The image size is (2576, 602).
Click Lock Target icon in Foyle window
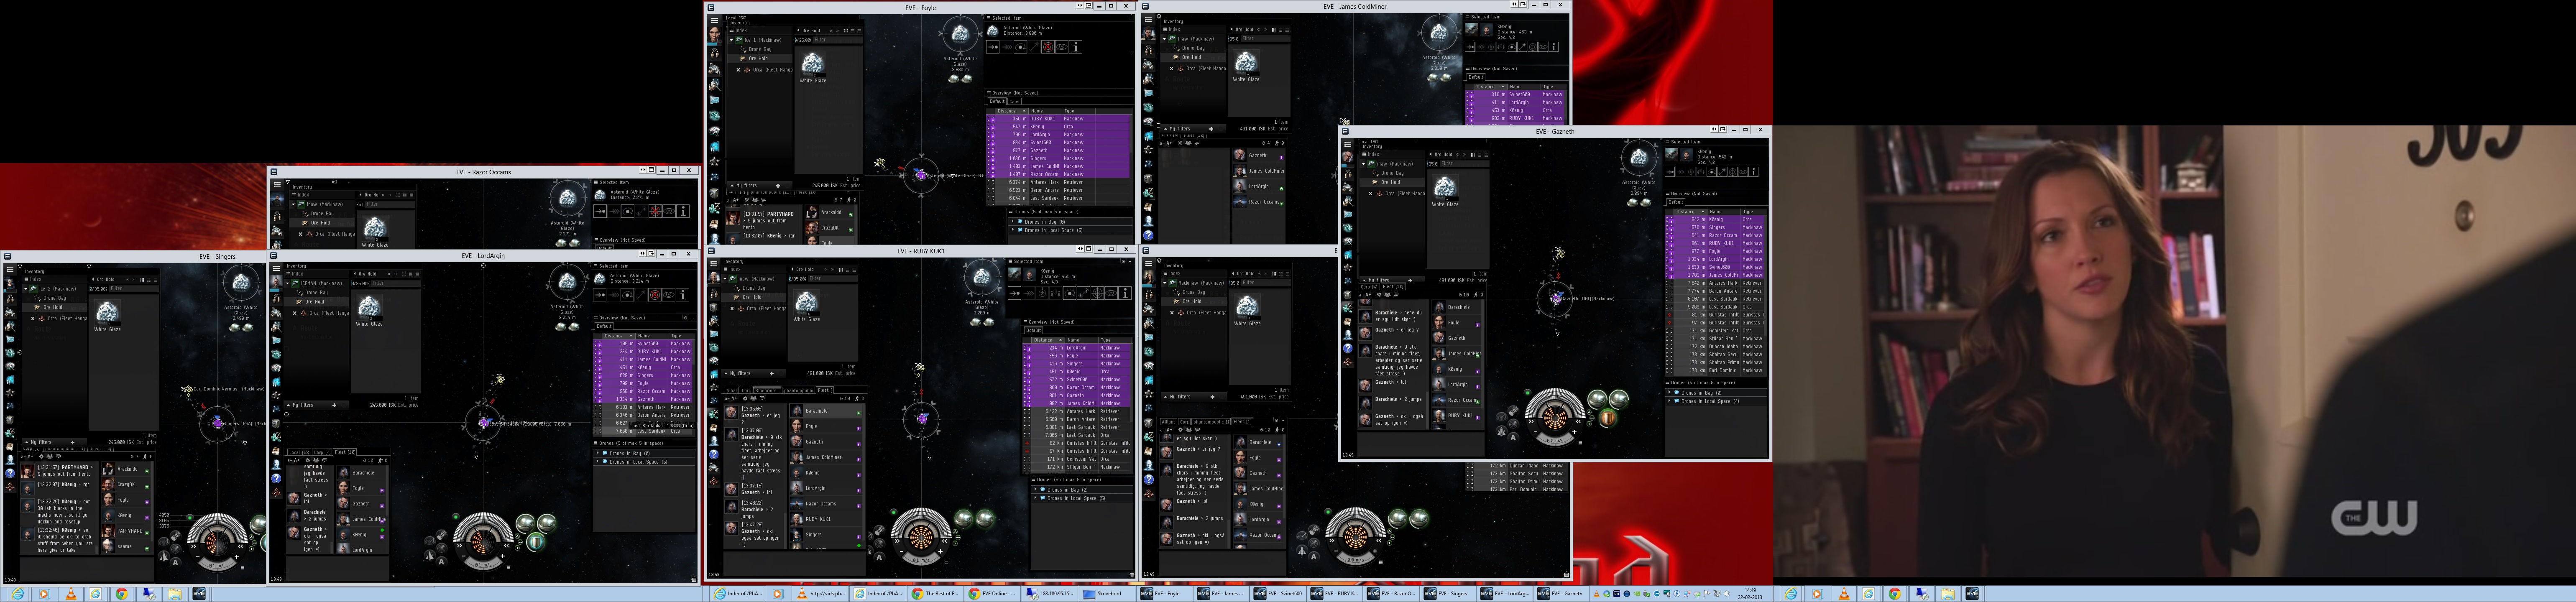pos(1048,47)
